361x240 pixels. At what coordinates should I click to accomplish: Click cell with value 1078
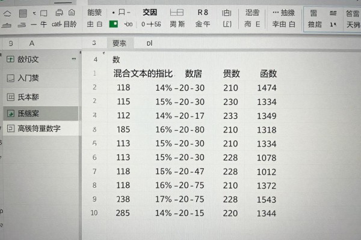point(267,158)
